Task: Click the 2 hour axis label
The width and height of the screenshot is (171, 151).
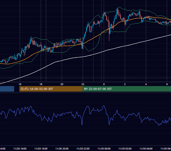Action: (x=125, y=84)
